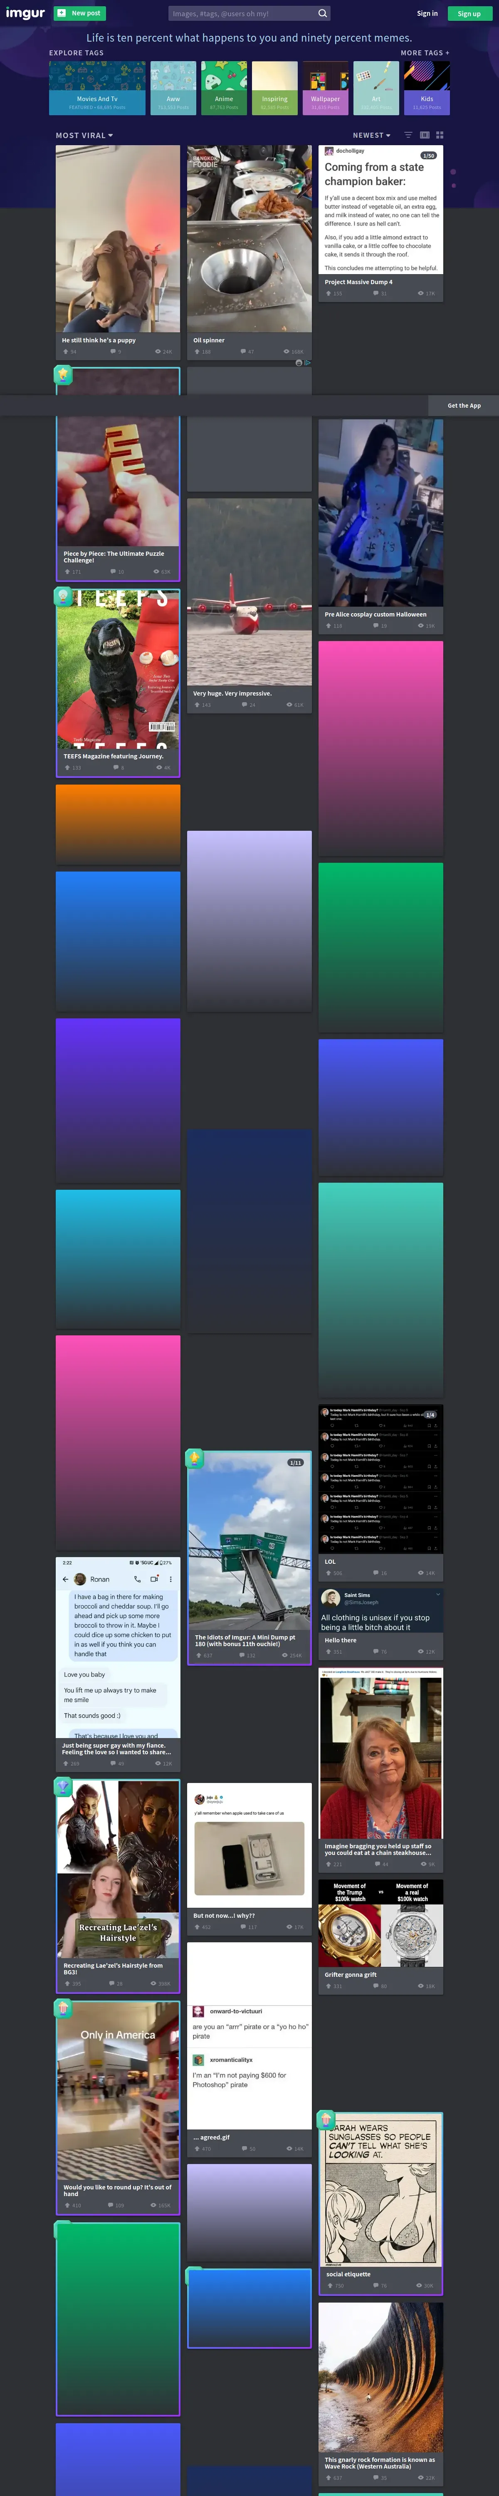Click 'But not now...! why??' title
The height and width of the screenshot is (2496, 499).
224,1916
